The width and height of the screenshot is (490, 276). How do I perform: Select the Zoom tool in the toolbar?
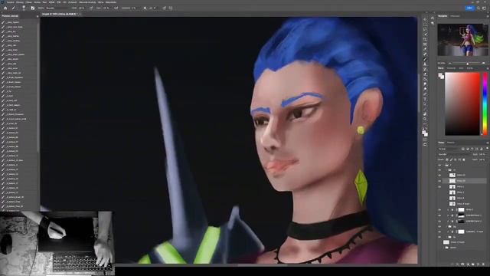tap(425, 119)
